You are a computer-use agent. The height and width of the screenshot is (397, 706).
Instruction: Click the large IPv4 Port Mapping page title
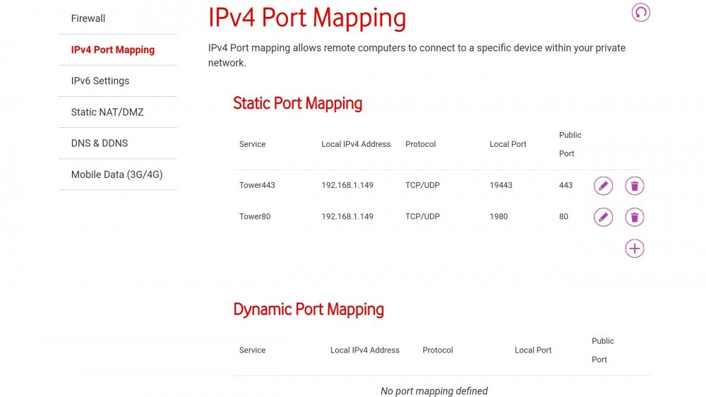(307, 18)
